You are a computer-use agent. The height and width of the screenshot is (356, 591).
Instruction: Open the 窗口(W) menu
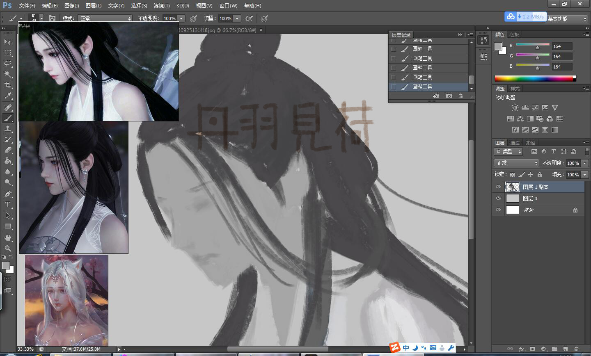(228, 6)
